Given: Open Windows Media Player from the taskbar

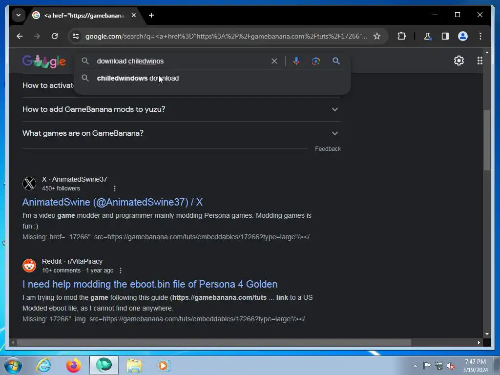Looking at the screenshot, I should click(164, 365).
